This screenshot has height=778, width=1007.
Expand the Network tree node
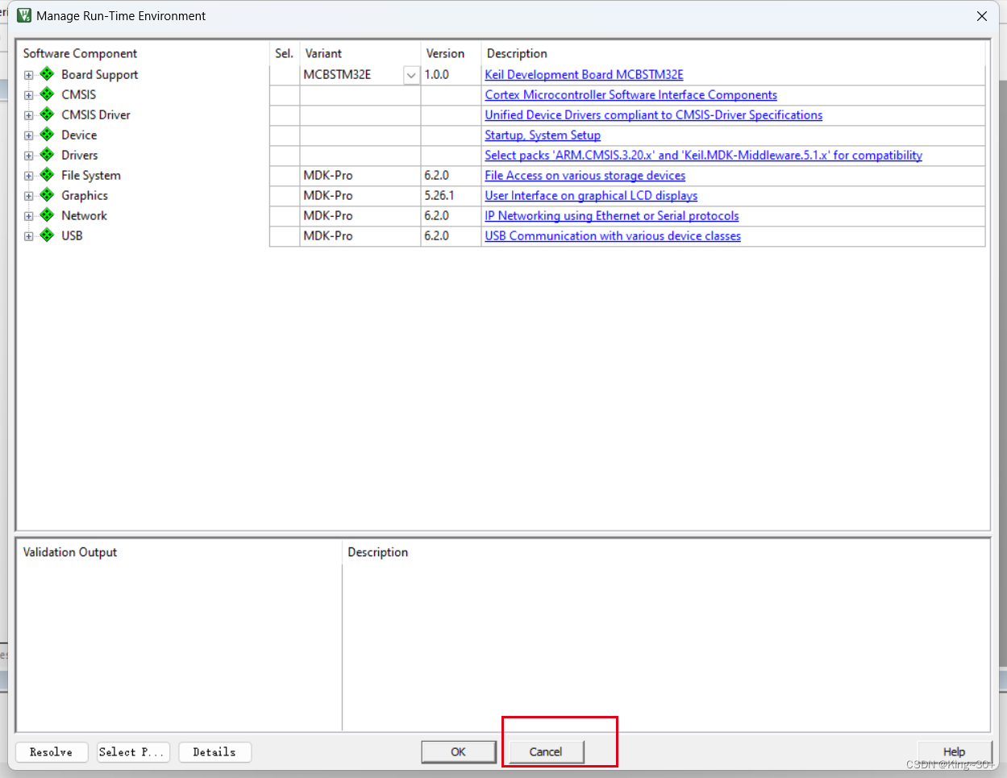pos(28,216)
